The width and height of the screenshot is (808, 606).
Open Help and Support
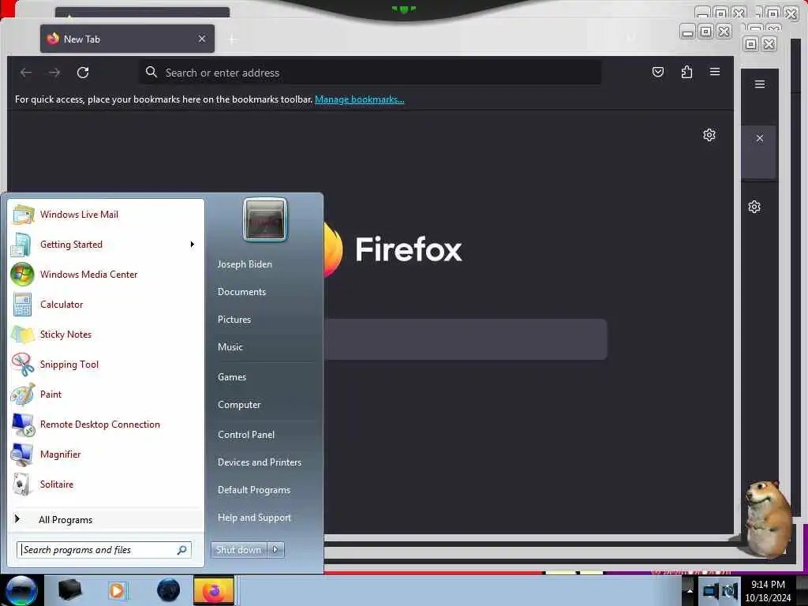[x=254, y=518]
